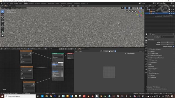Switch to the Layout workspace tab
175x98 pixels.
(26, 4)
